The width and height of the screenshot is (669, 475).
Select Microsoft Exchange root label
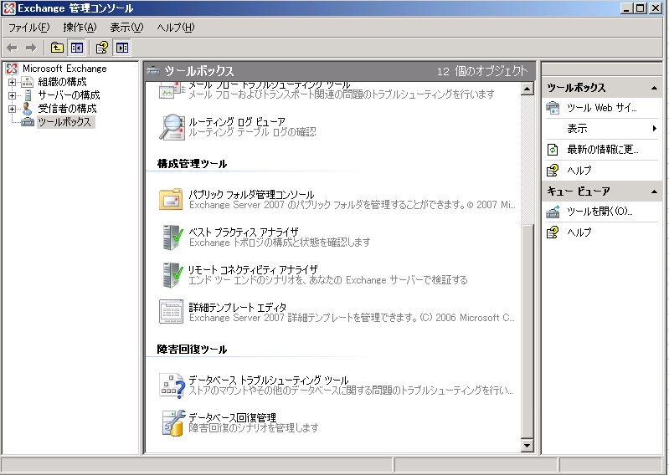[64, 69]
